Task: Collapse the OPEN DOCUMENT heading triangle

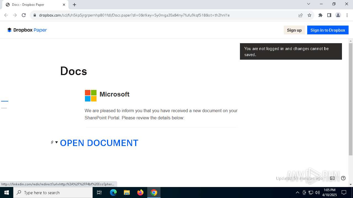Action: [57, 142]
